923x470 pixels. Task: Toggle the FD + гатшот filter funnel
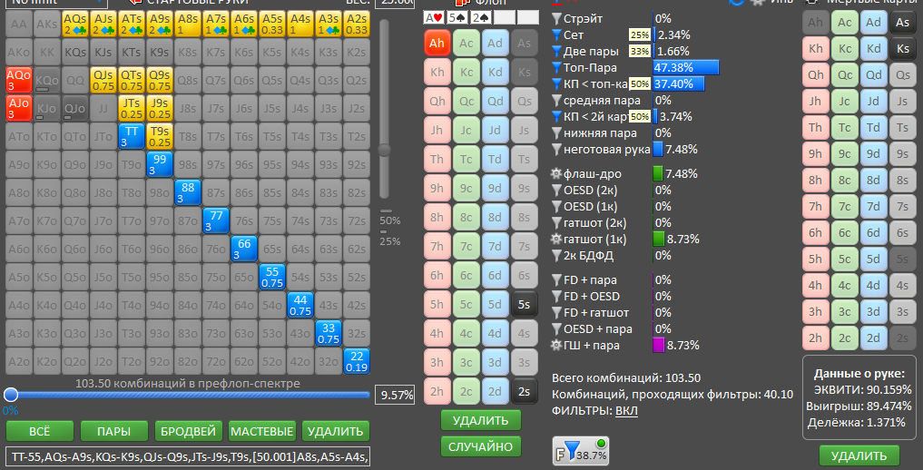[557, 312]
